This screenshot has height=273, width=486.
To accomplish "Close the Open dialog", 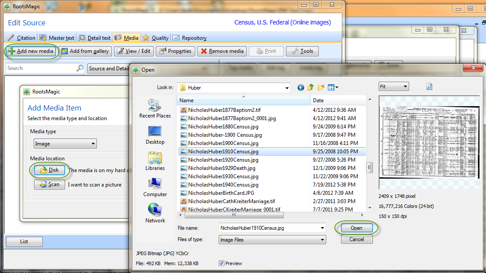I will tap(473, 68).
